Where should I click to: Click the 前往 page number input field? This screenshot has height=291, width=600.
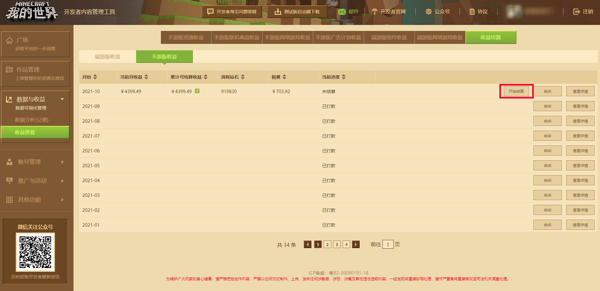388,244
